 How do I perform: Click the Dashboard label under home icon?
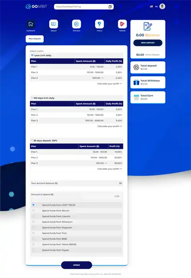coord(31,31)
